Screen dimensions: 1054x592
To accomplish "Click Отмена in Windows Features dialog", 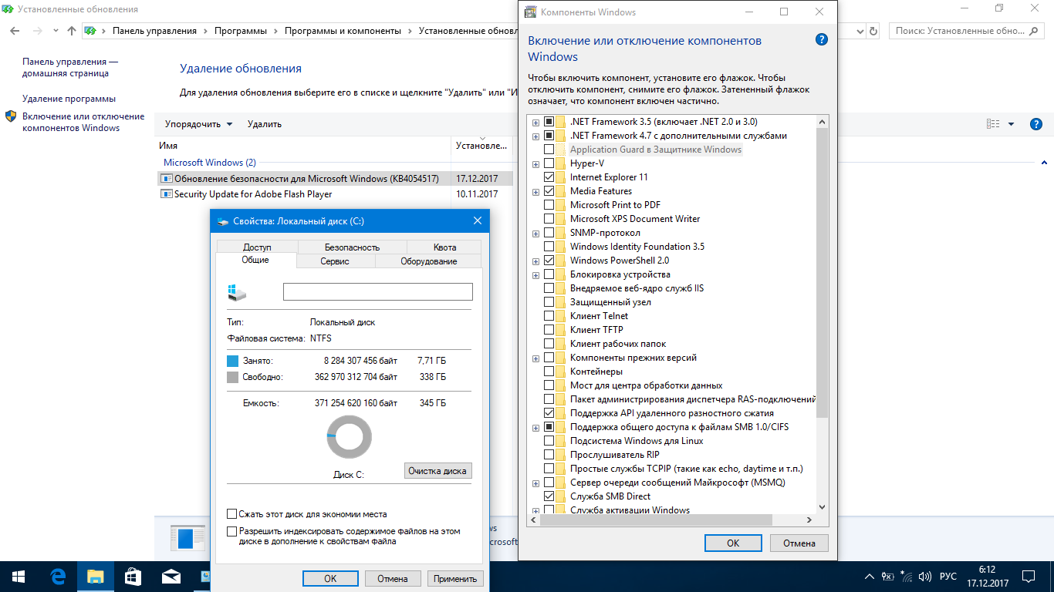I will point(799,543).
